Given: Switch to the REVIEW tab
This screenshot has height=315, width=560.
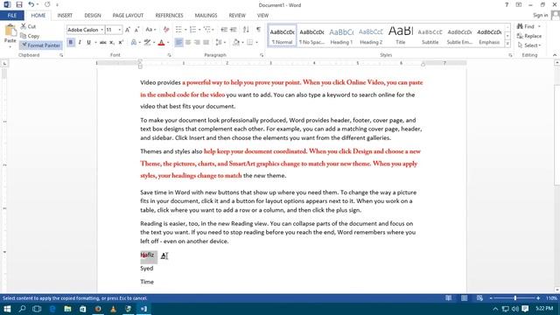Looking at the screenshot, I should pyautogui.click(x=237, y=16).
